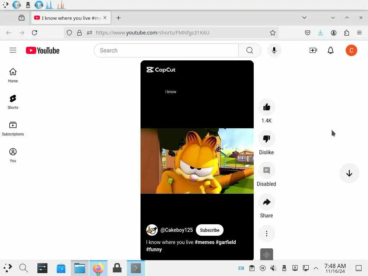
Task: Reload the current page
Action: point(34,33)
